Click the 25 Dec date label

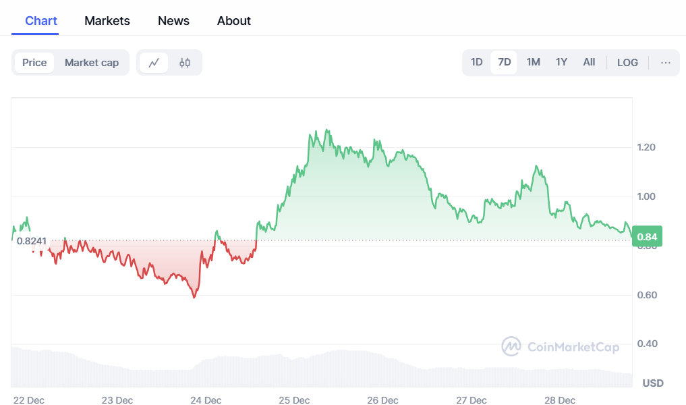pyautogui.click(x=294, y=400)
